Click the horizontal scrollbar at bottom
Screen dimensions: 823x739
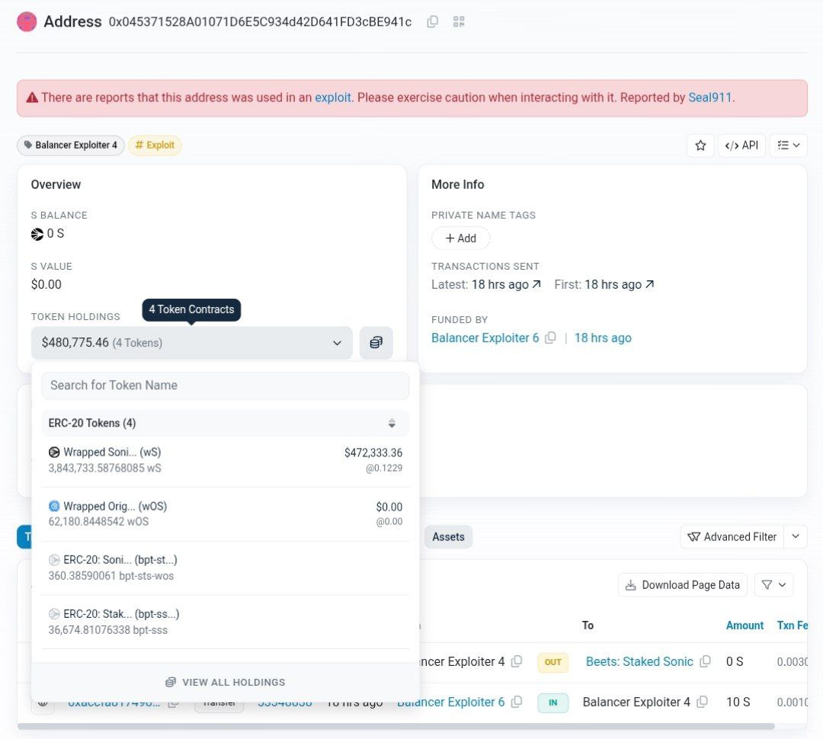(395, 726)
